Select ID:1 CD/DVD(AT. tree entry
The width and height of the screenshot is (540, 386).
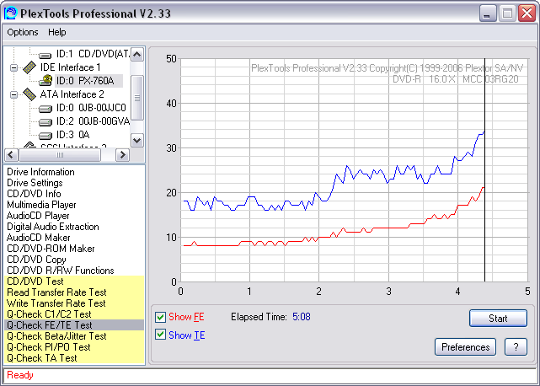pyautogui.click(x=93, y=54)
